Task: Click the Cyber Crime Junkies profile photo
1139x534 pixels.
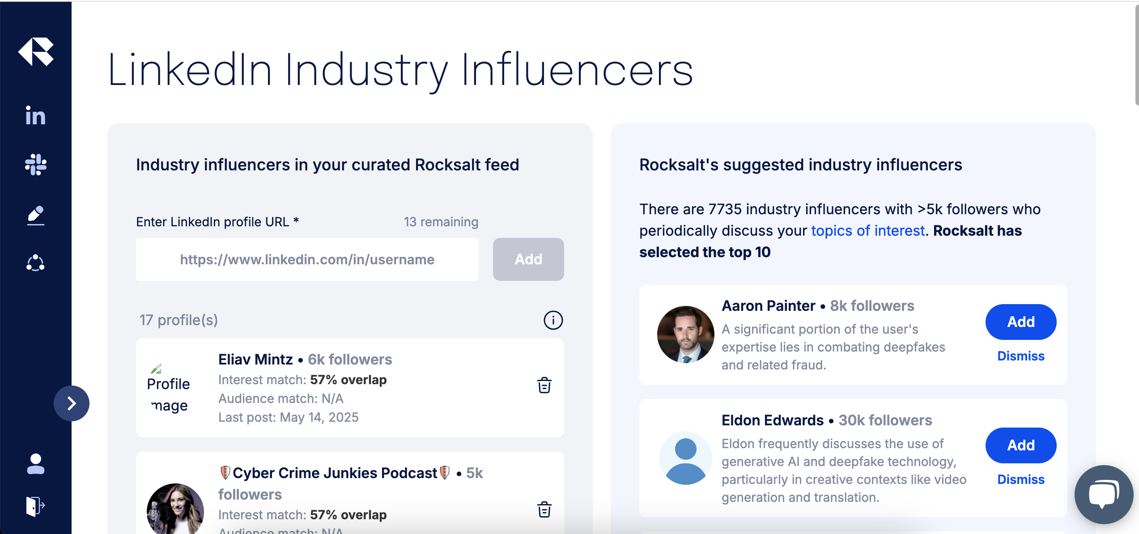Action: pos(175,509)
